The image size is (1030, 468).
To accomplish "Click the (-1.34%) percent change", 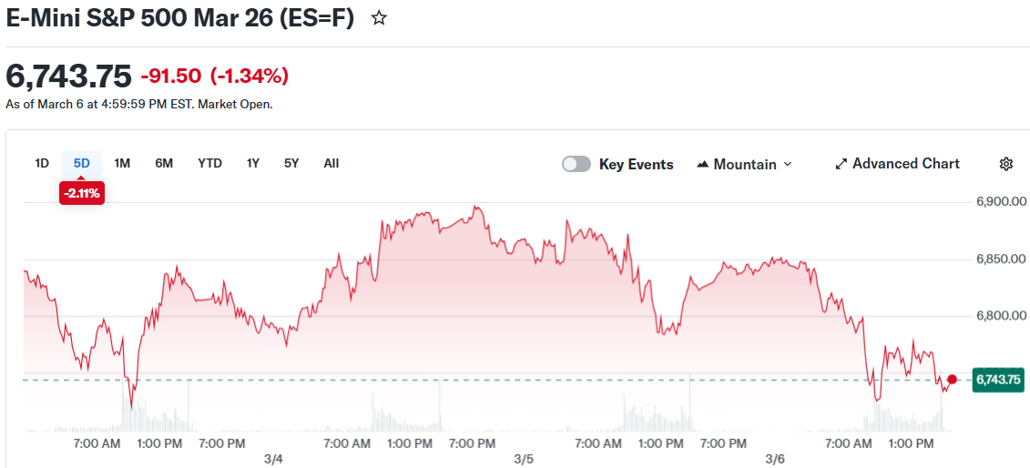I will click(x=249, y=76).
